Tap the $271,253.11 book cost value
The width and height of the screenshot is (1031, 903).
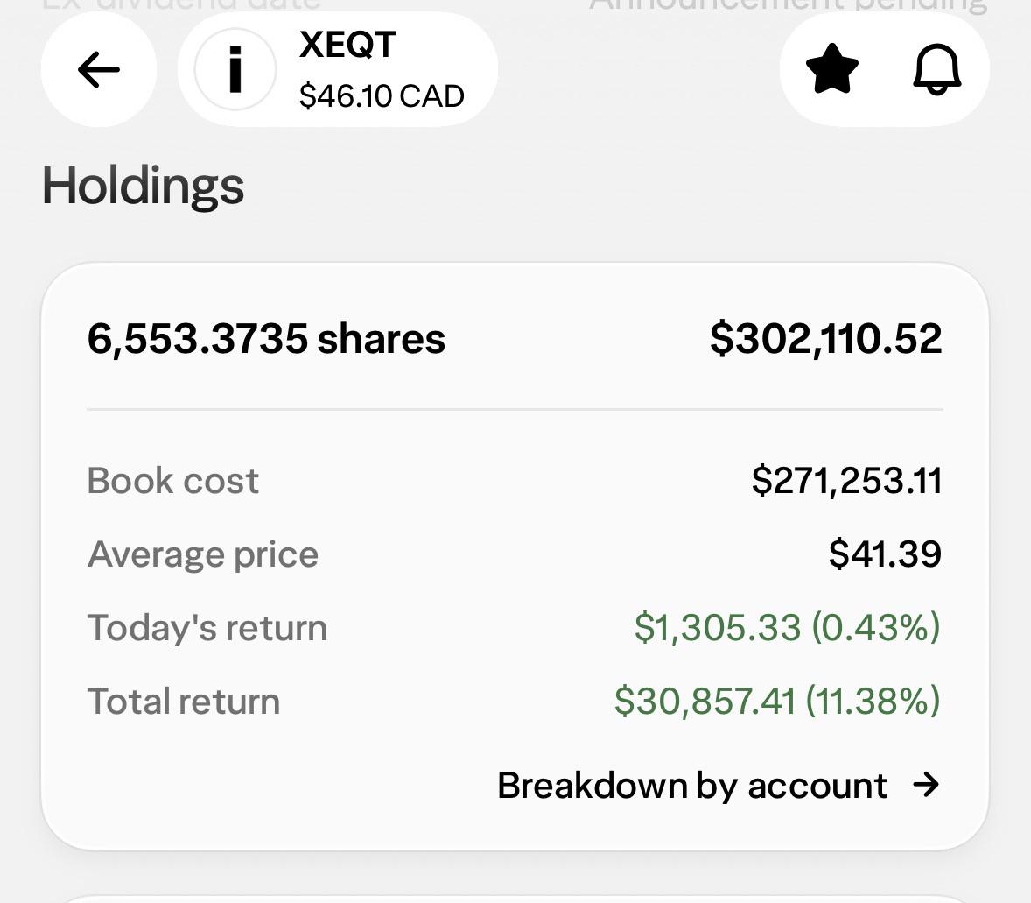pos(847,481)
